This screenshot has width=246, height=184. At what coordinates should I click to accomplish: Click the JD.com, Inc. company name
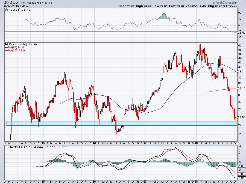pos(17,3)
